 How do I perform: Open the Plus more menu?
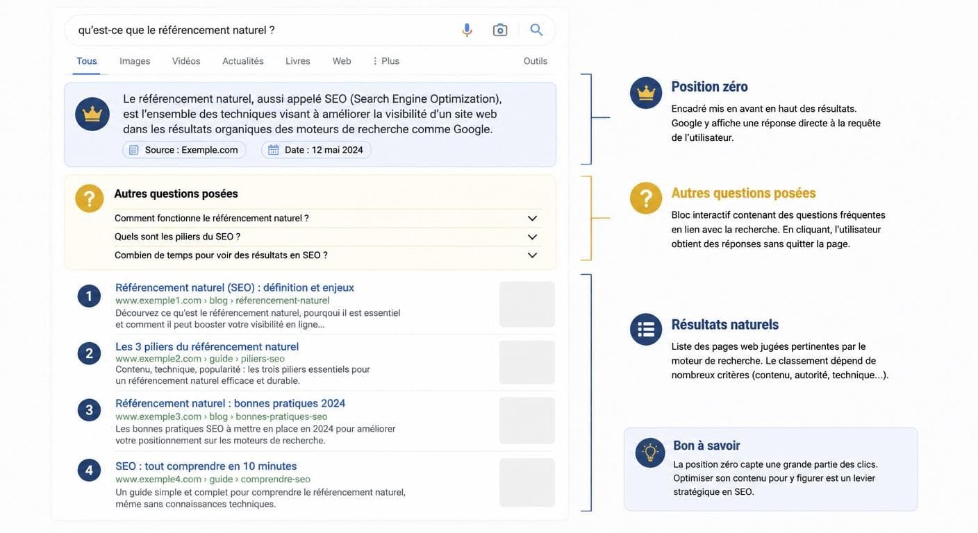pyautogui.click(x=386, y=61)
